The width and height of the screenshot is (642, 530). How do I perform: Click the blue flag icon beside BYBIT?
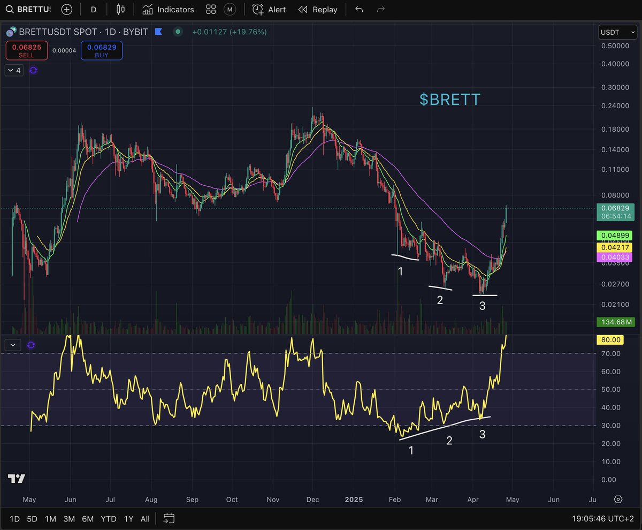158,32
